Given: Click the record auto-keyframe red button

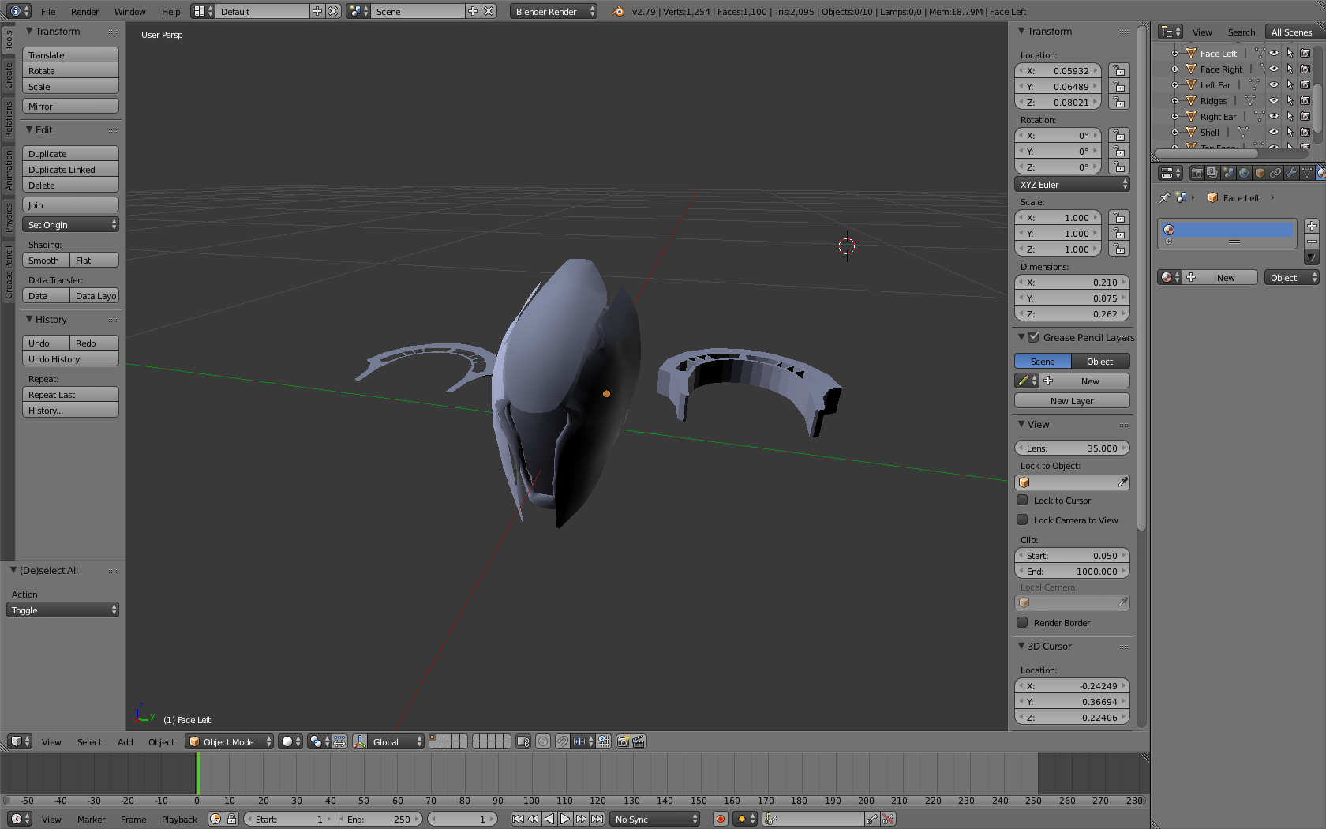Looking at the screenshot, I should [x=720, y=819].
